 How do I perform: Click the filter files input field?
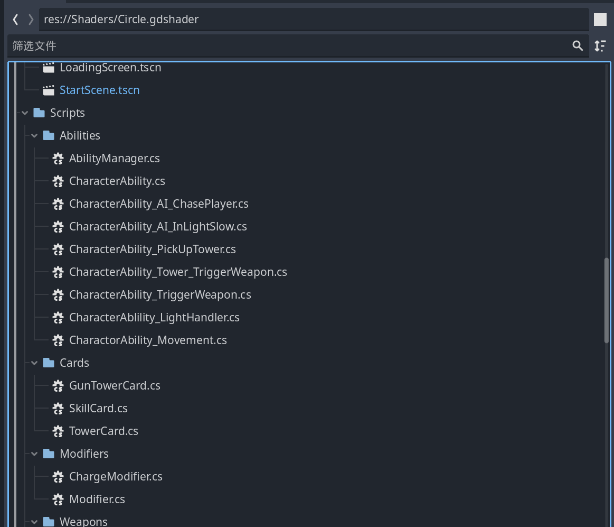pos(290,46)
